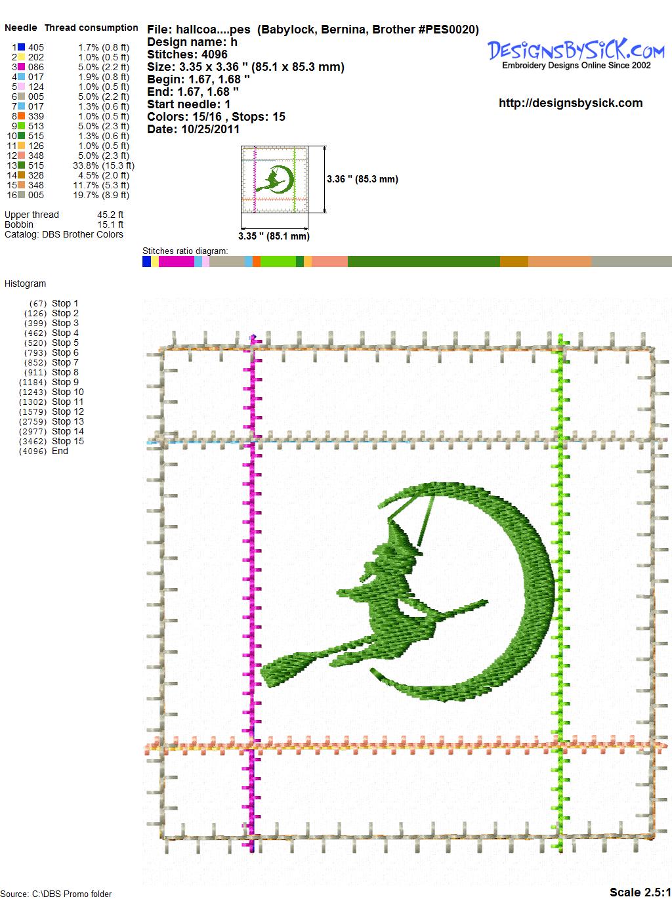The image size is (672, 899).
Task: Click Stop 13 in the histogram list
Action: 68,421
